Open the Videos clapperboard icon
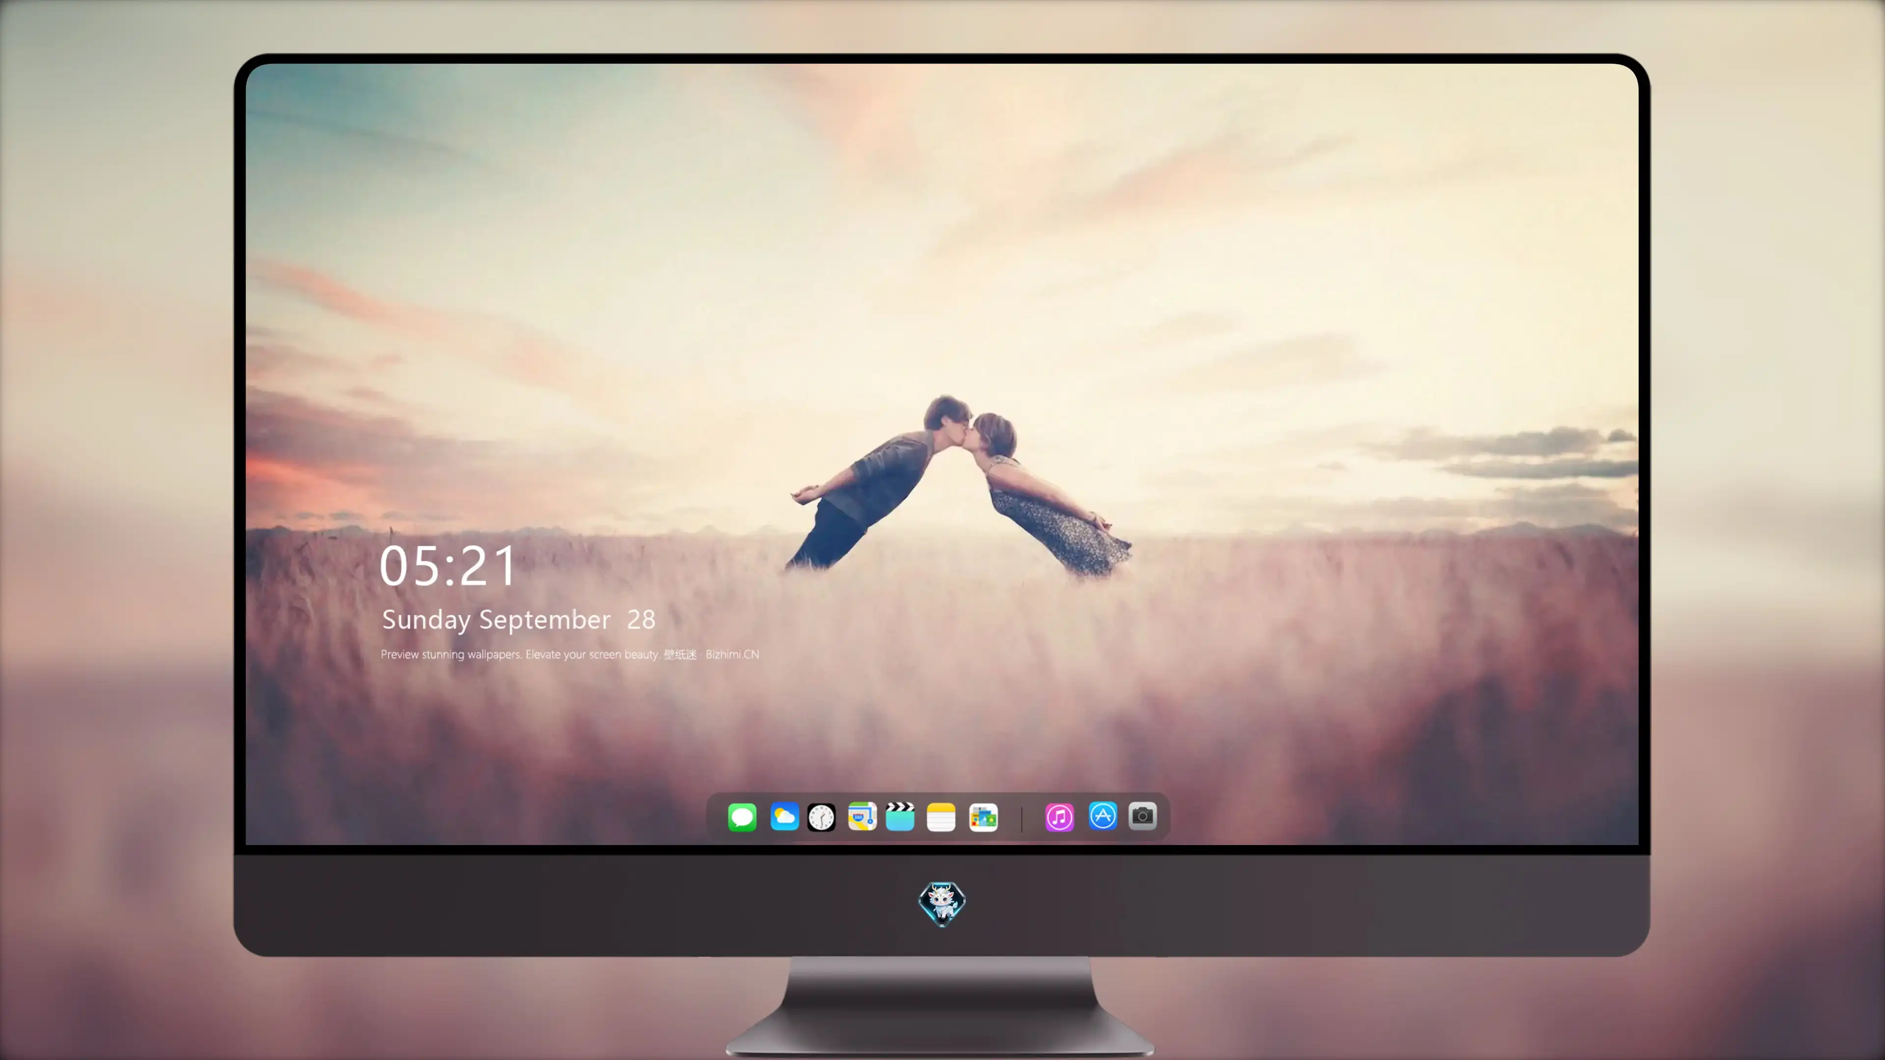Image resolution: width=1885 pixels, height=1060 pixels. point(900,817)
